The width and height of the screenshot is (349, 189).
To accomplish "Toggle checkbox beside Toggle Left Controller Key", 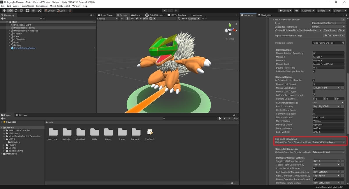I will [343, 161].
